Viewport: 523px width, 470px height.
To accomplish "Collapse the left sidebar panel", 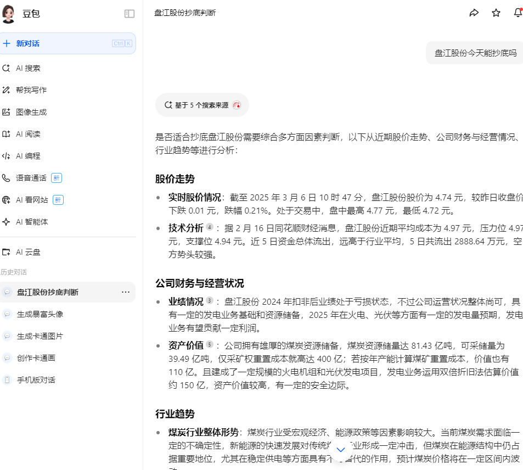I will click(x=130, y=14).
